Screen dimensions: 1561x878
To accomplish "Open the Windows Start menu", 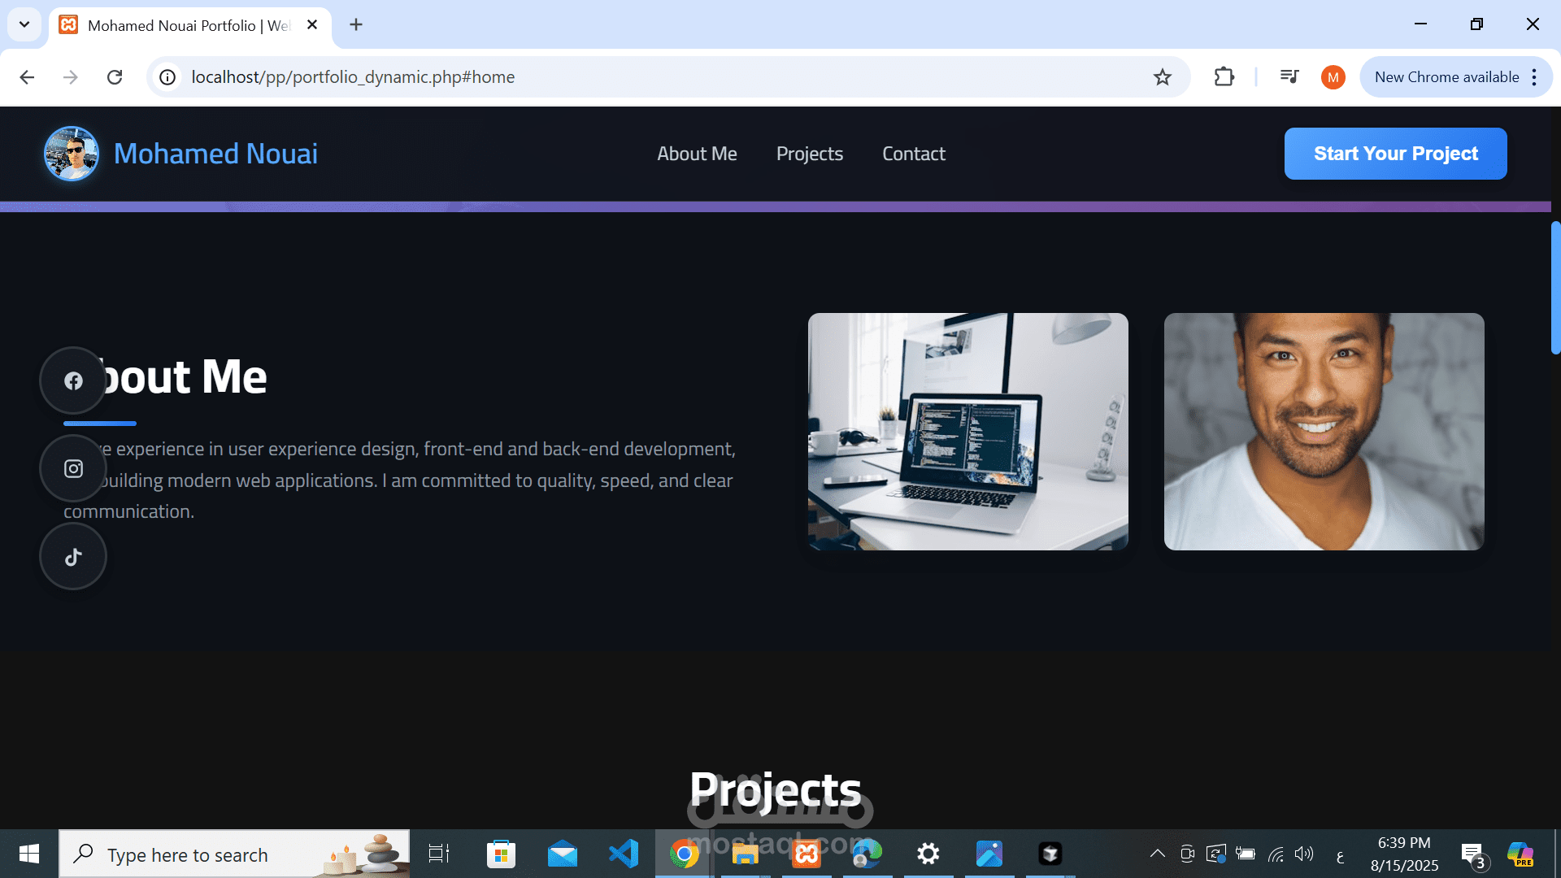I will (x=28, y=854).
